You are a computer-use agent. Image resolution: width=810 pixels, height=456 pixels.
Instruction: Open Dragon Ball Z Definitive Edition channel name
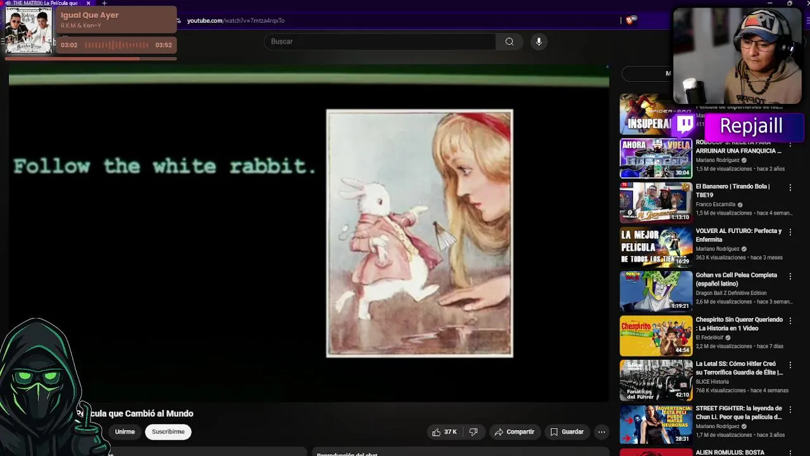[x=731, y=293]
